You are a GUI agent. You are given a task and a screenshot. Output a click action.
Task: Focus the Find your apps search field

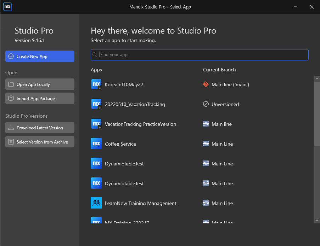(x=200, y=55)
